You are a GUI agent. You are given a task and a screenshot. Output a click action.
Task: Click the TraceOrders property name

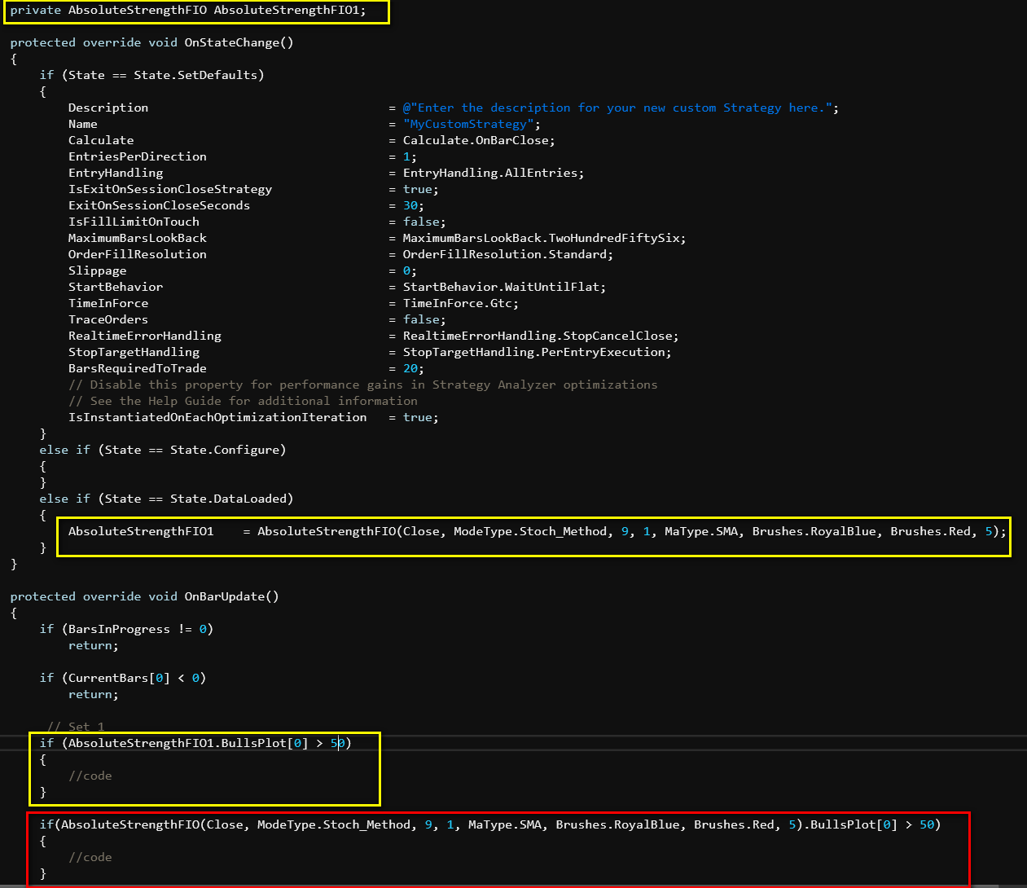tap(108, 319)
